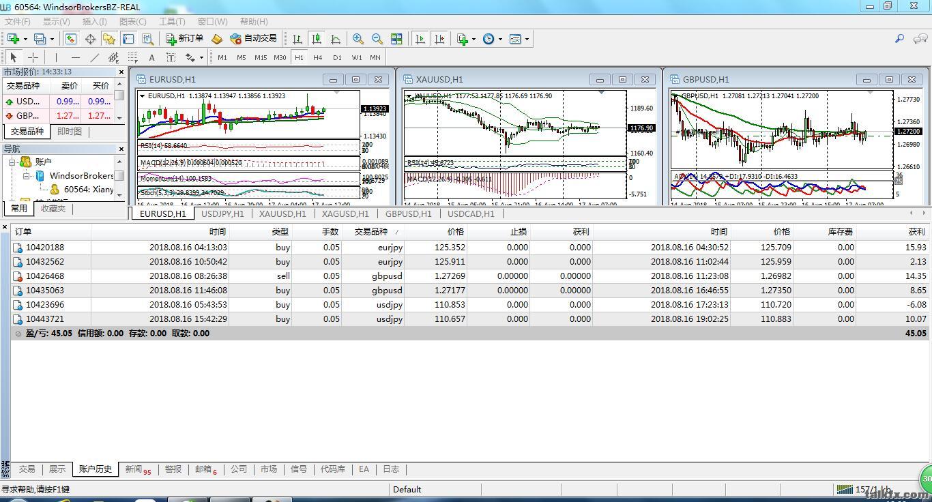Toggle the Navigator panel star icon
This screenshot has height=502, width=932.
click(108, 39)
